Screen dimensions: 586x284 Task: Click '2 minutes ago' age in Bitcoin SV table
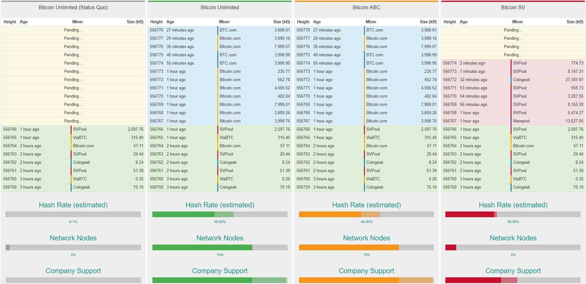coord(472,63)
